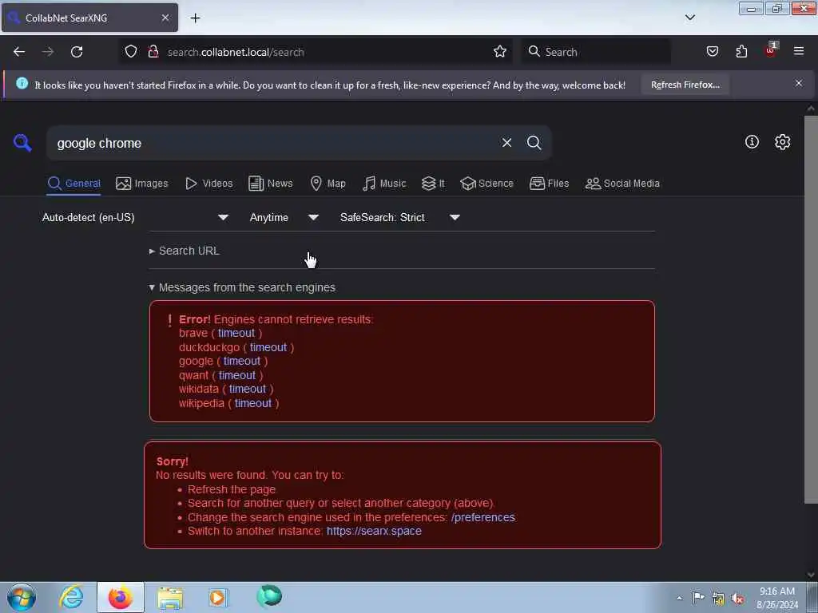Click wikipedia timeout link
The width and height of the screenshot is (818, 613).
pyautogui.click(x=253, y=403)
